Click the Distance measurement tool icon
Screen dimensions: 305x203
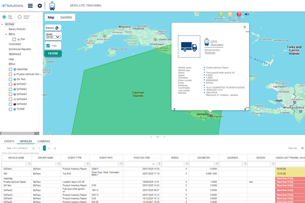pyautogui.click(x=57, y=28)
